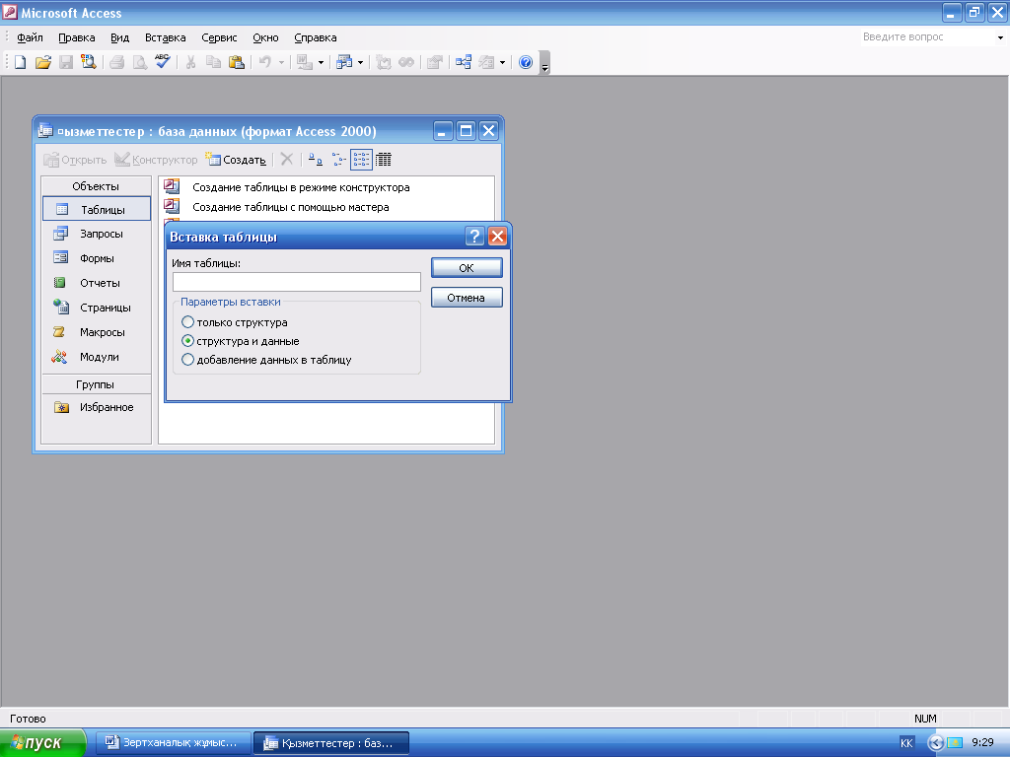Open the Окно menu
Screen dimensions: 1010x757
(265, 37)
